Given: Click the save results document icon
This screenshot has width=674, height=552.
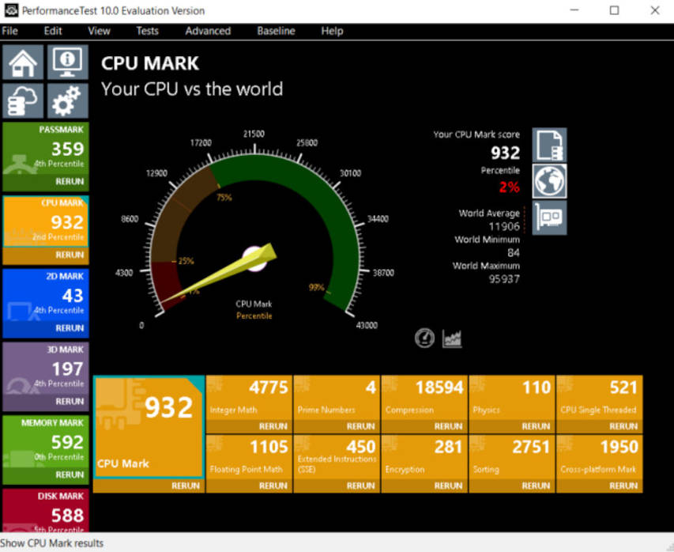Looking at the screenshot, I should point(549,145).
